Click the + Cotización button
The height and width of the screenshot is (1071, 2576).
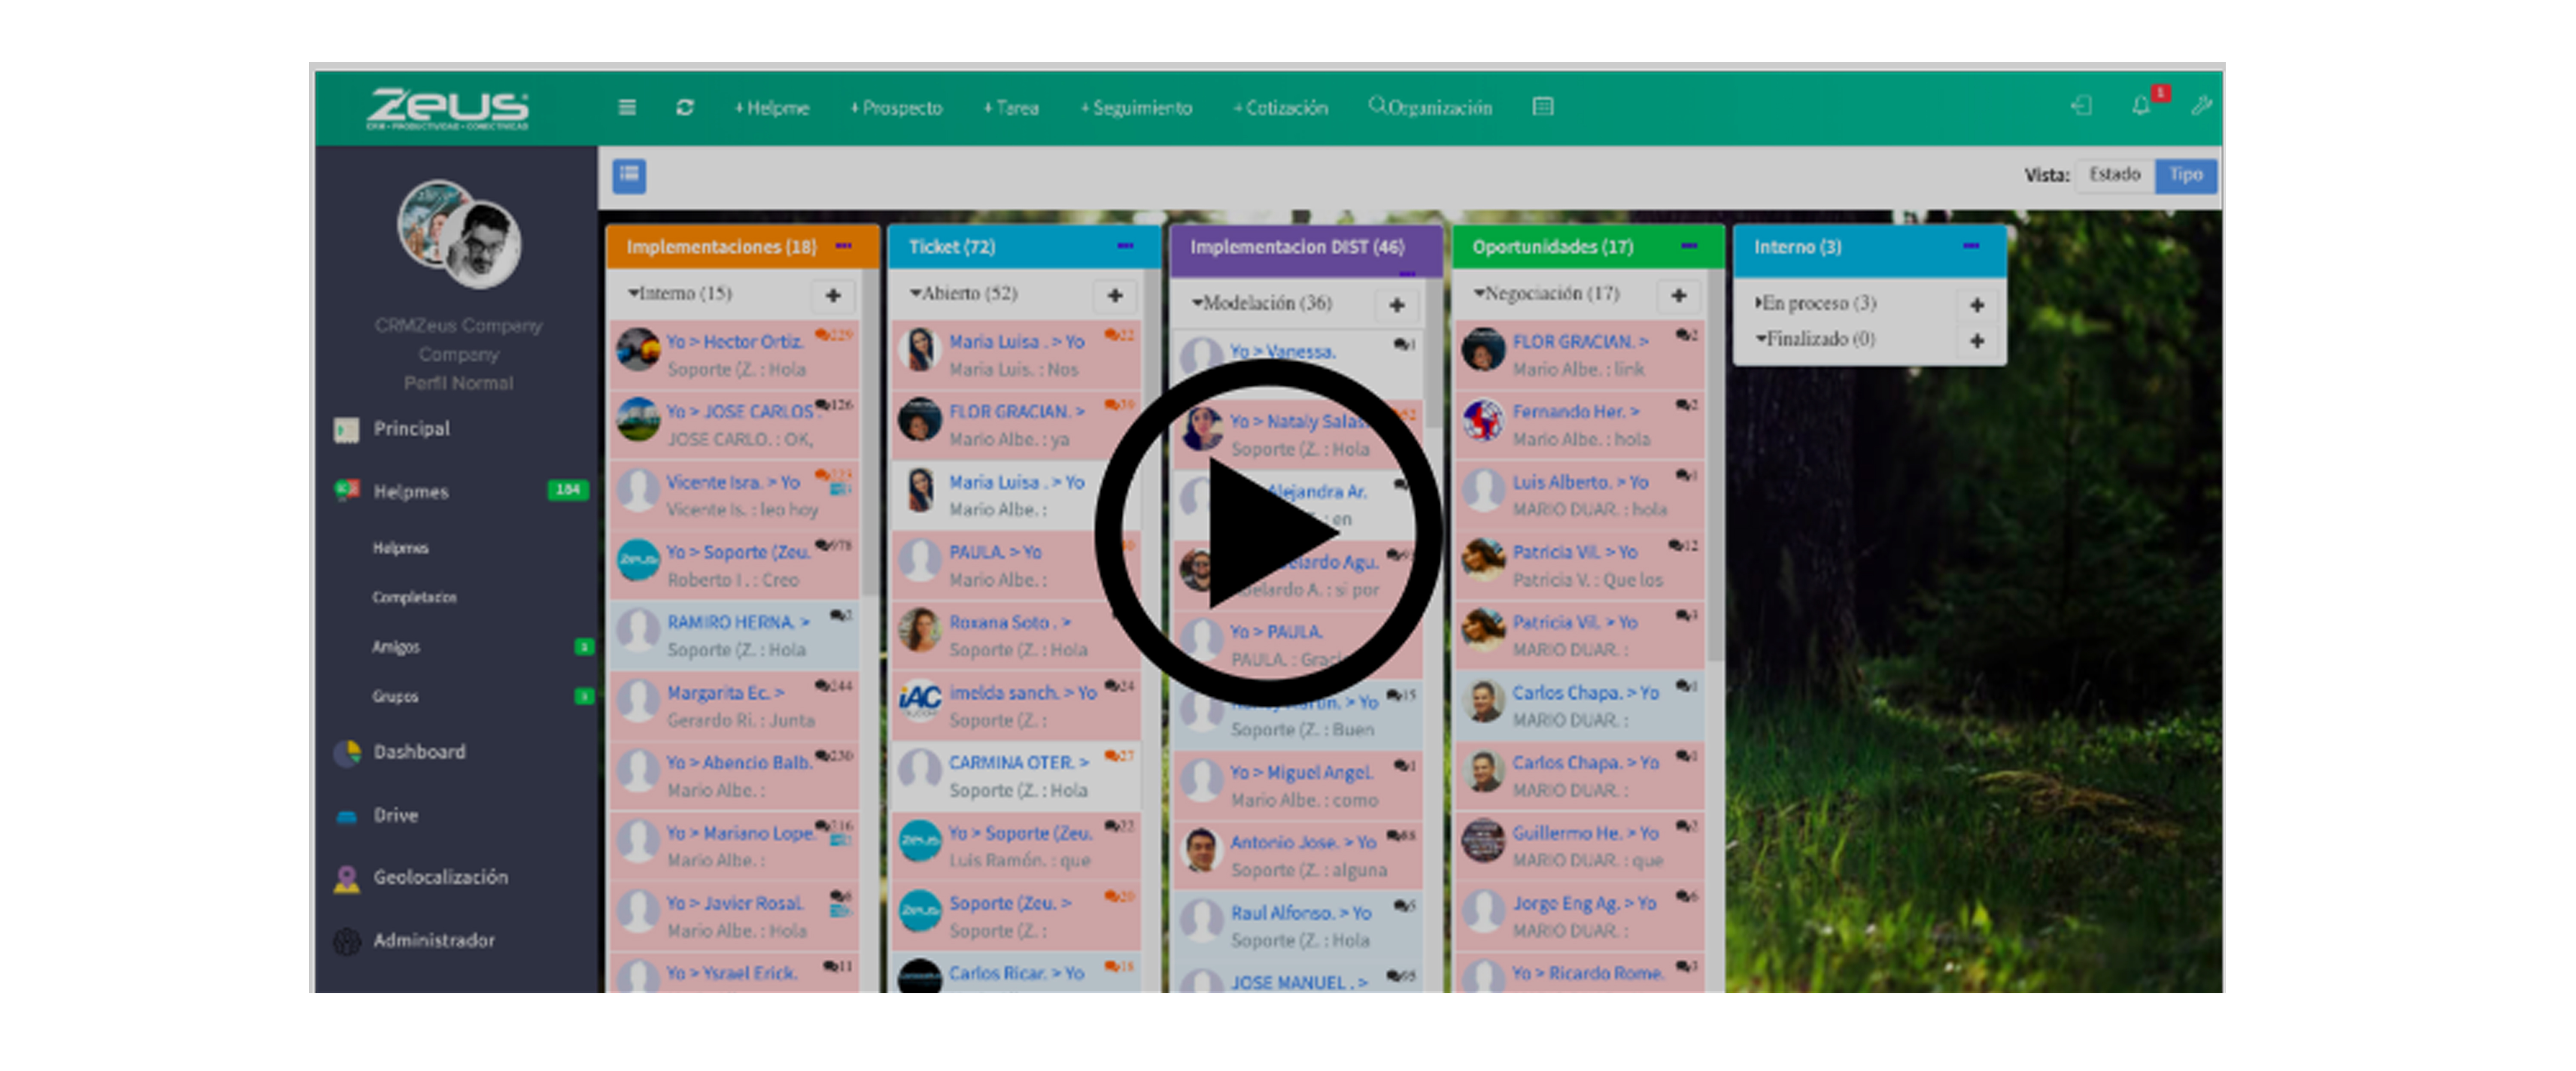point(1281,108)
